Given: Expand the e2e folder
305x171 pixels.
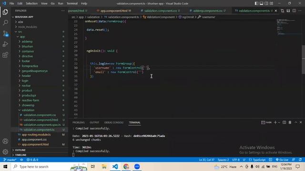Looking at the screenshot, I should [x=20, y=22].
